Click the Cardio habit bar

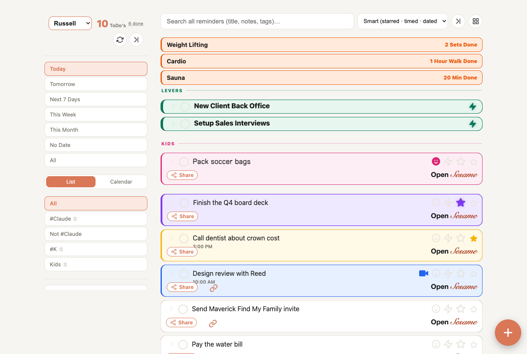tap(322, 61)
